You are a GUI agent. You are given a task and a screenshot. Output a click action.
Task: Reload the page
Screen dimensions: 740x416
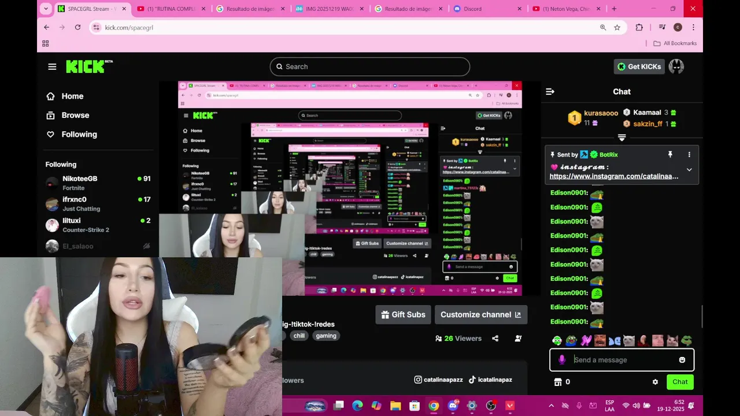77,27
